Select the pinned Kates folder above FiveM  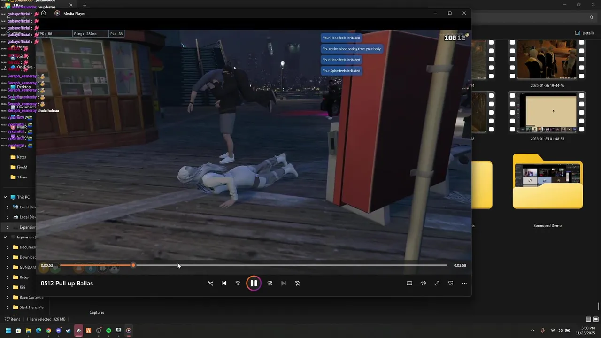coord(18,157)
